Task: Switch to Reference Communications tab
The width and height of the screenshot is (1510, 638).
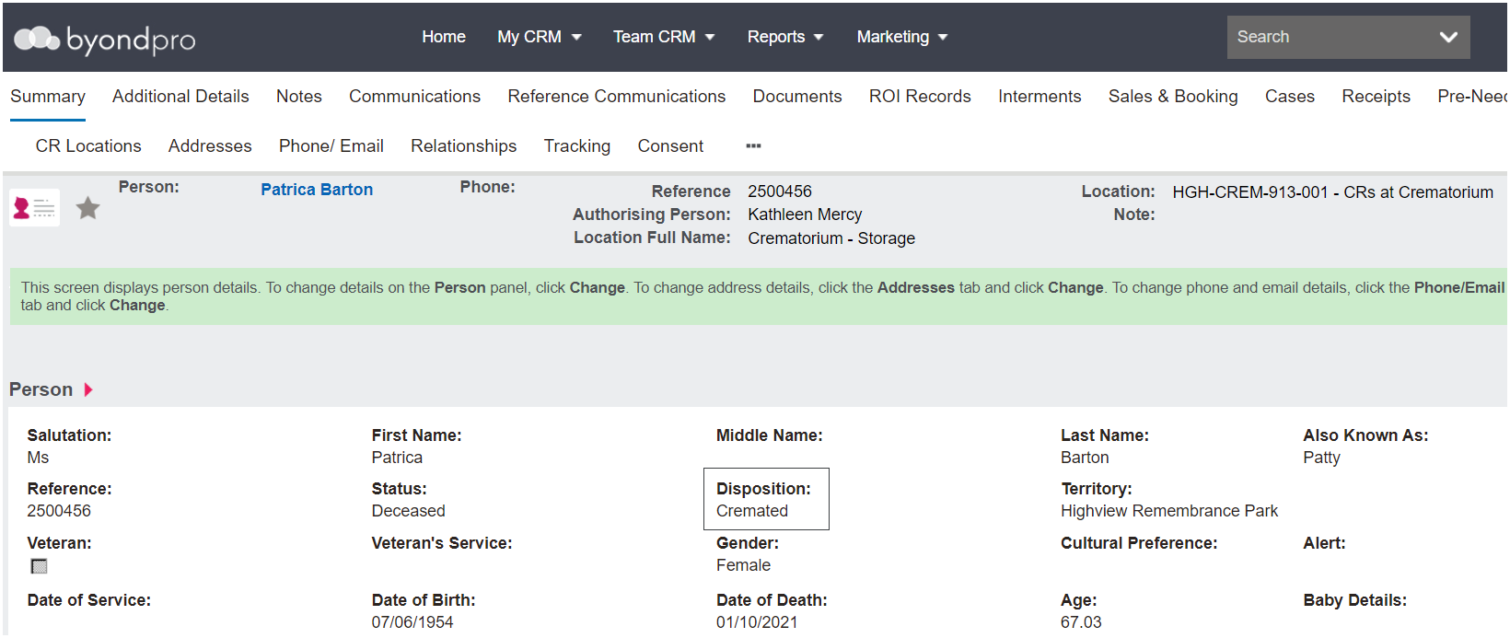Action: tap(617, 97)
